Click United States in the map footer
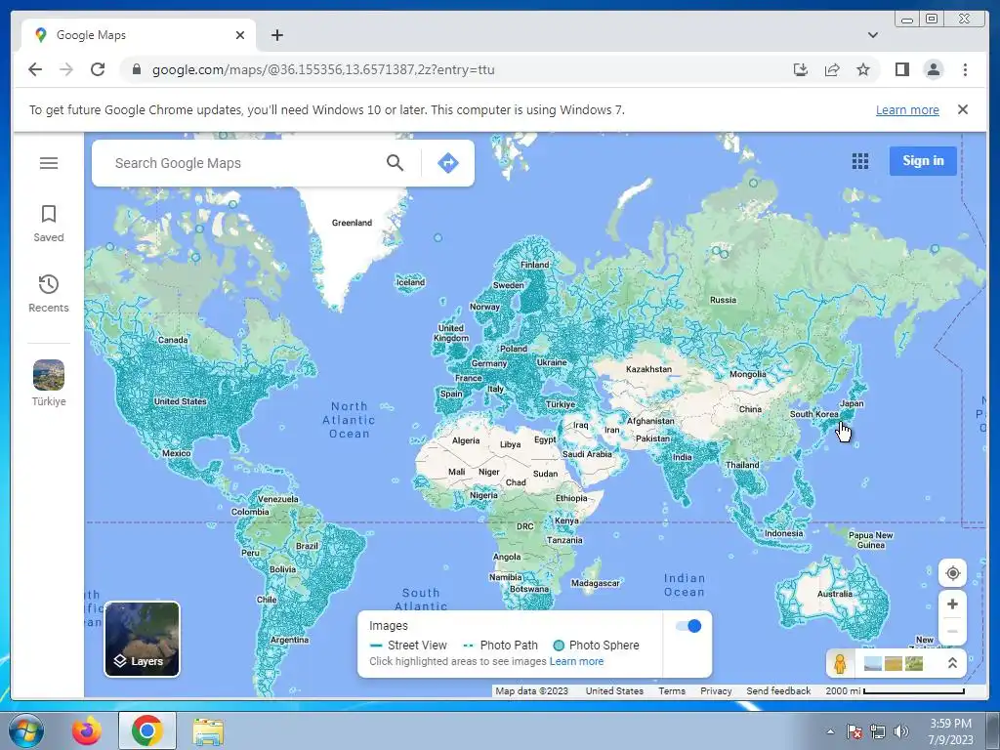The height and width of the screenshot is (750, 1000). point(614,690)
